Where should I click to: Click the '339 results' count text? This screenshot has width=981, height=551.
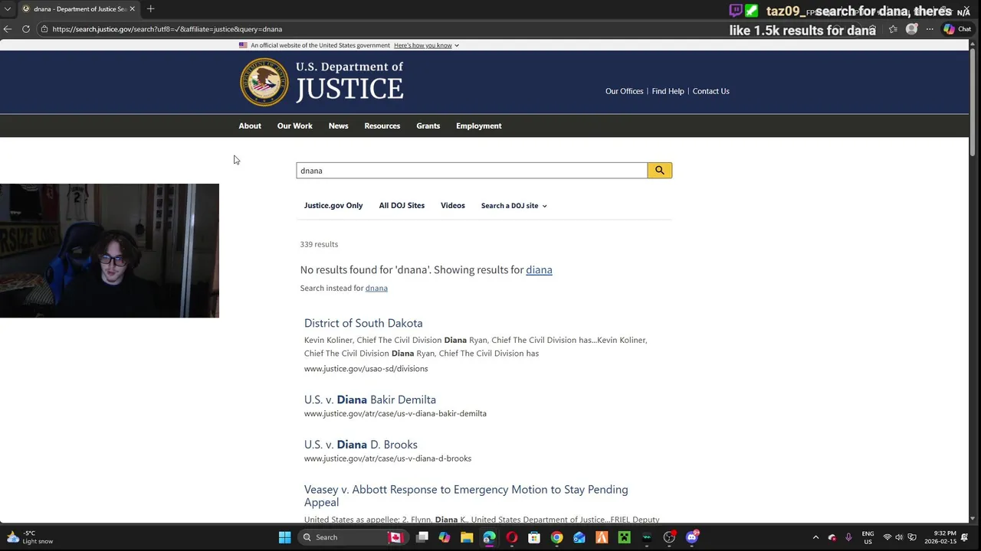tap(319, 244)
